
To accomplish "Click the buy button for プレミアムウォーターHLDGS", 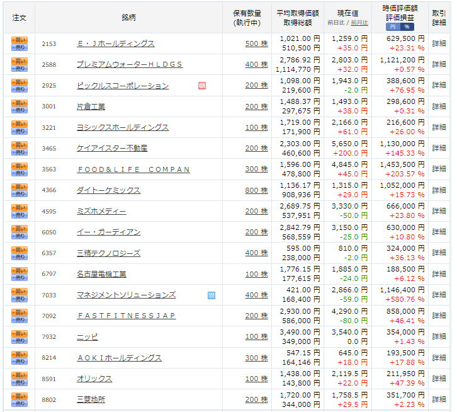I will tap(20, 61).
